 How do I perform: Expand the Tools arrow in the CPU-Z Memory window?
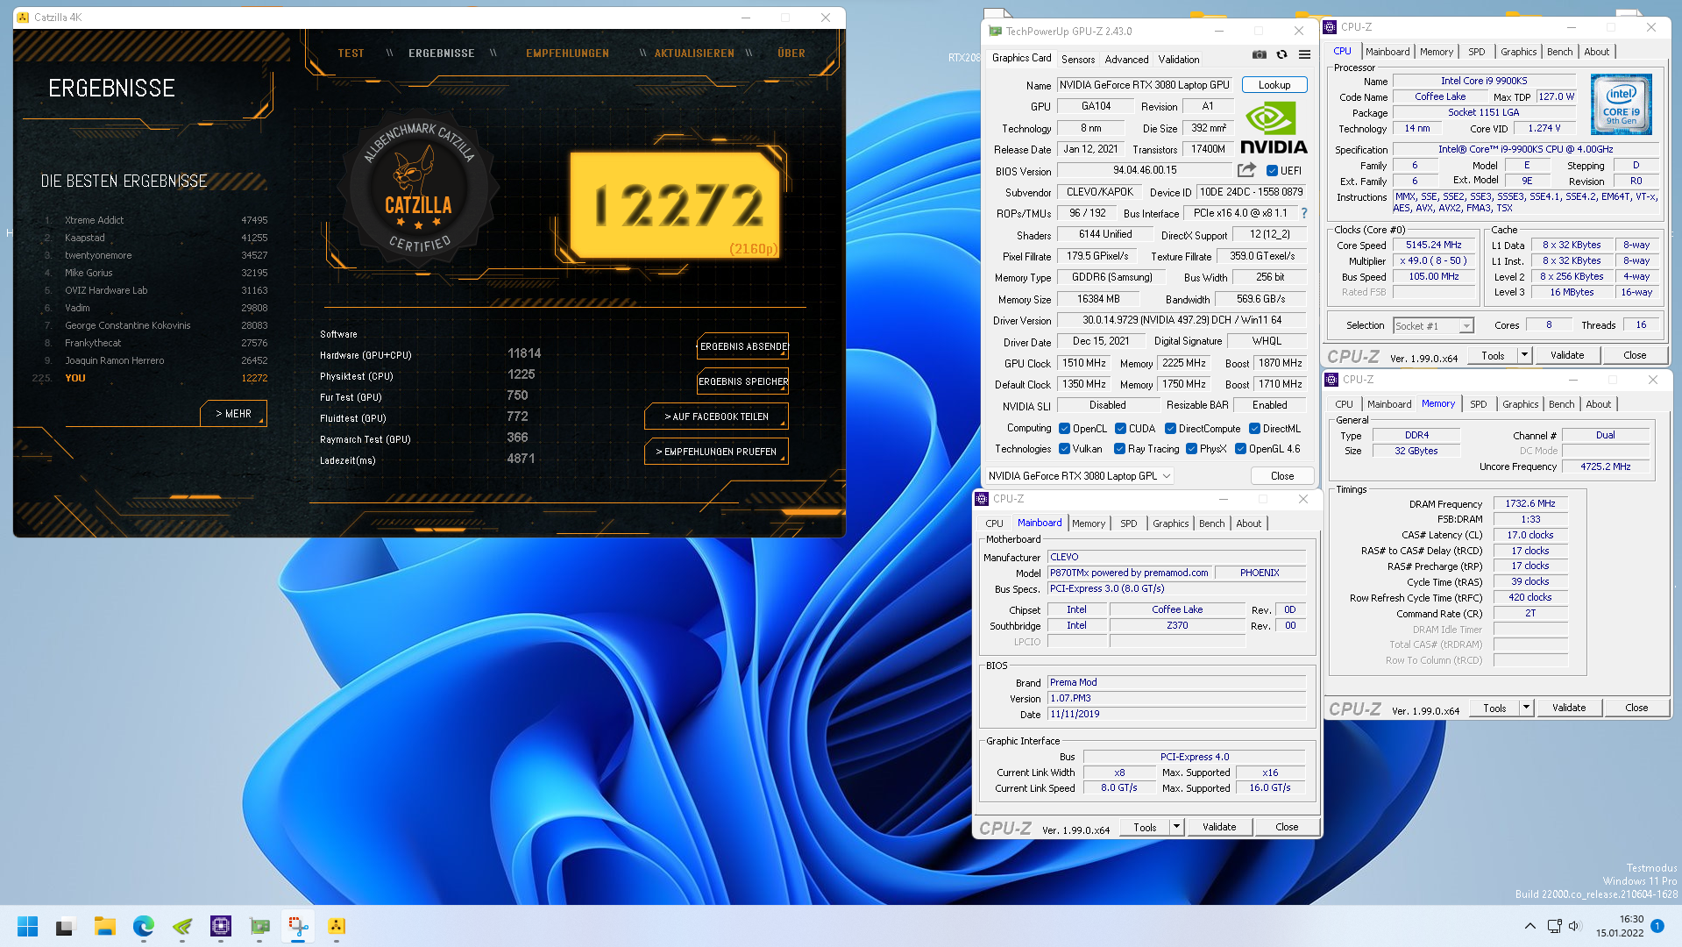click(1526, 708)
